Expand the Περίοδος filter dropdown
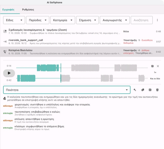 click(x=38, y=20)
